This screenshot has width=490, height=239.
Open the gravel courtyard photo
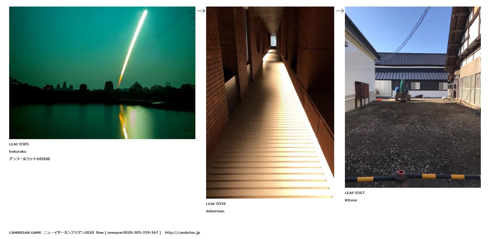413,97
